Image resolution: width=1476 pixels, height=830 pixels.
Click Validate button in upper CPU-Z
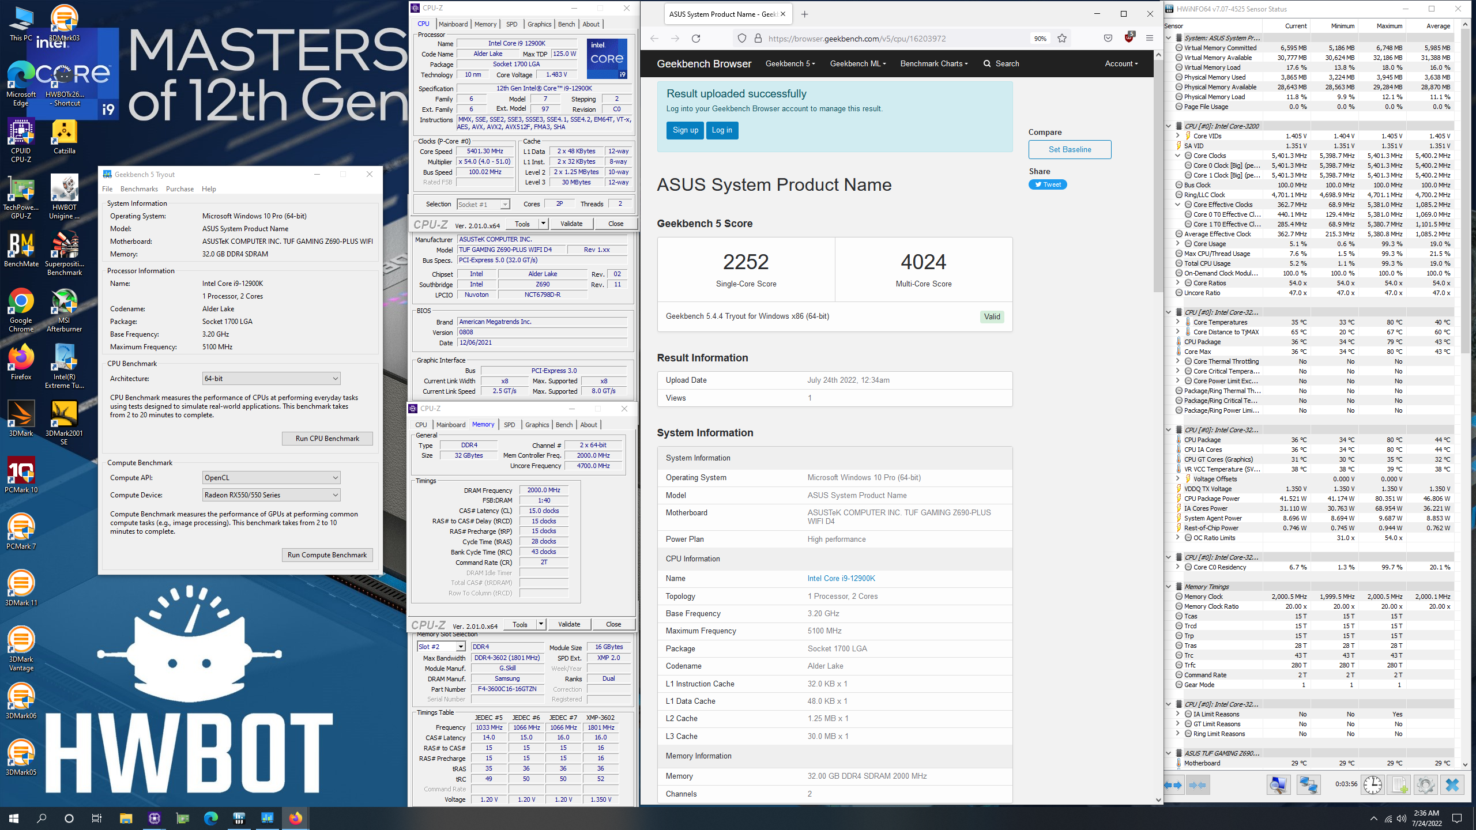coord(571,224)
